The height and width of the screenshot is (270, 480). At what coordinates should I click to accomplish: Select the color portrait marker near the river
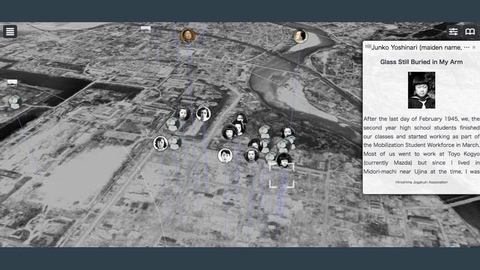pos(300,36)
